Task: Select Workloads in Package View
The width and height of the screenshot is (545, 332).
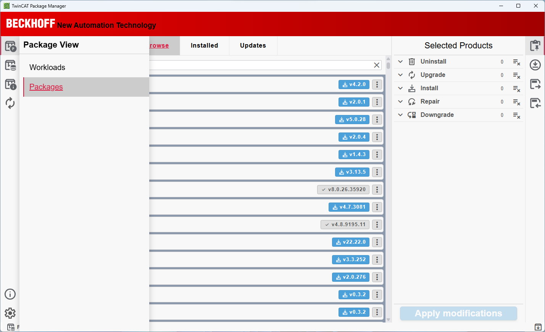Action: 86,67
